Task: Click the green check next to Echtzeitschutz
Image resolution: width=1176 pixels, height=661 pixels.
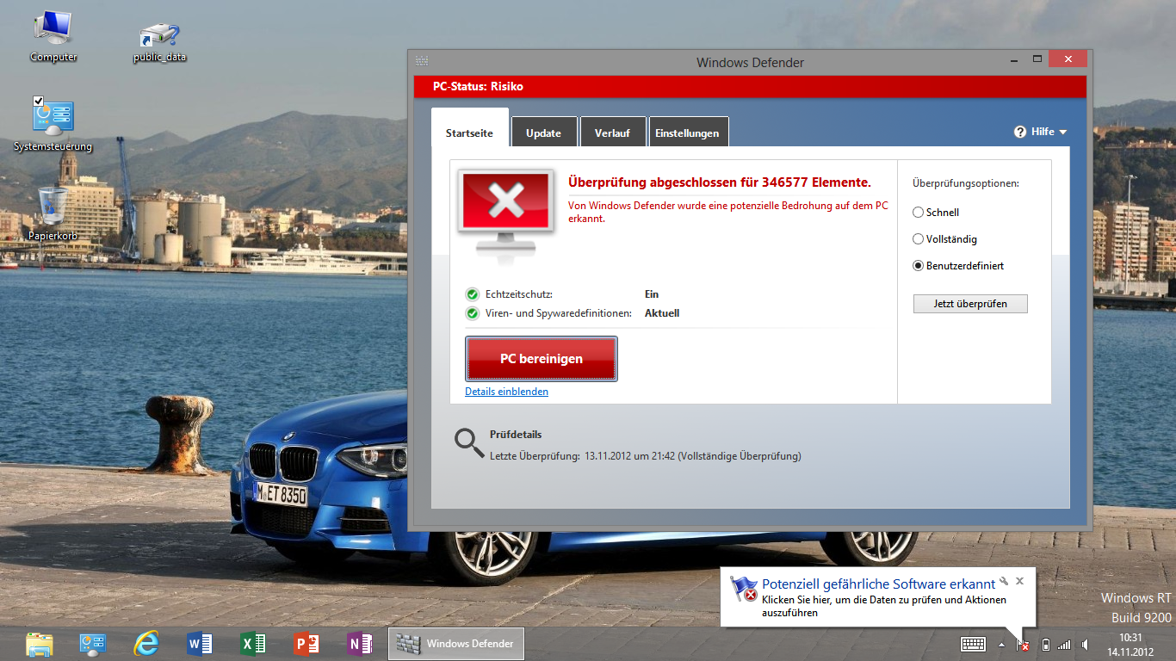Action: pyautogui.click(x=472, y=294)
